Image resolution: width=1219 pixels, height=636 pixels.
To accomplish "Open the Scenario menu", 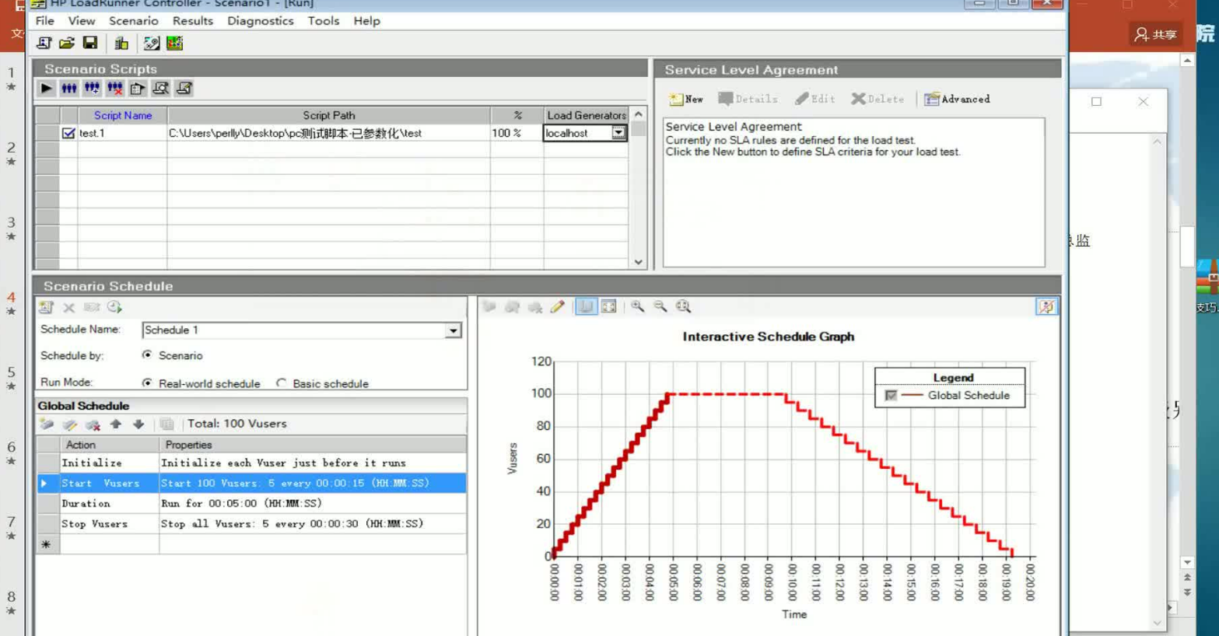I will point(133,21).
